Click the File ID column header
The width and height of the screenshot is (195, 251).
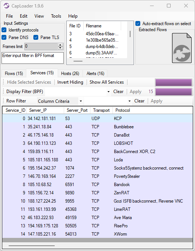[x=75, y=26]
